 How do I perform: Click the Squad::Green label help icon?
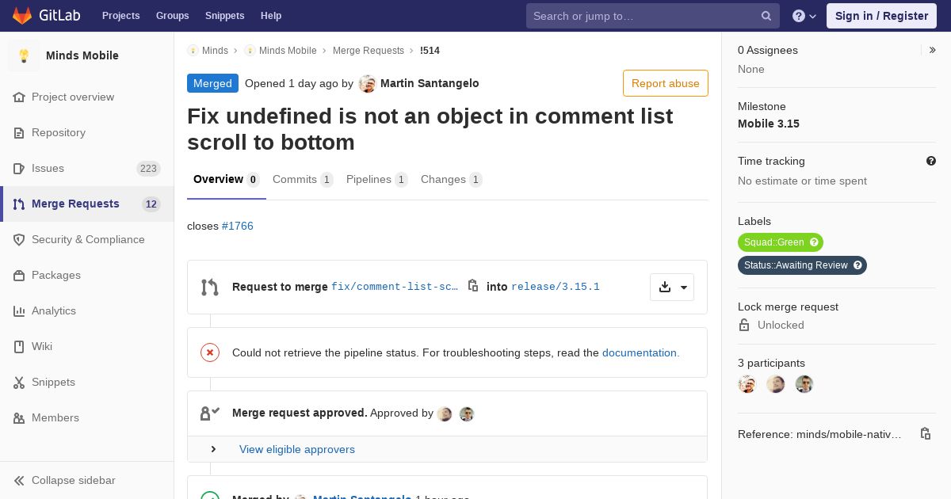pyautogui.click(x=815, y=242)
